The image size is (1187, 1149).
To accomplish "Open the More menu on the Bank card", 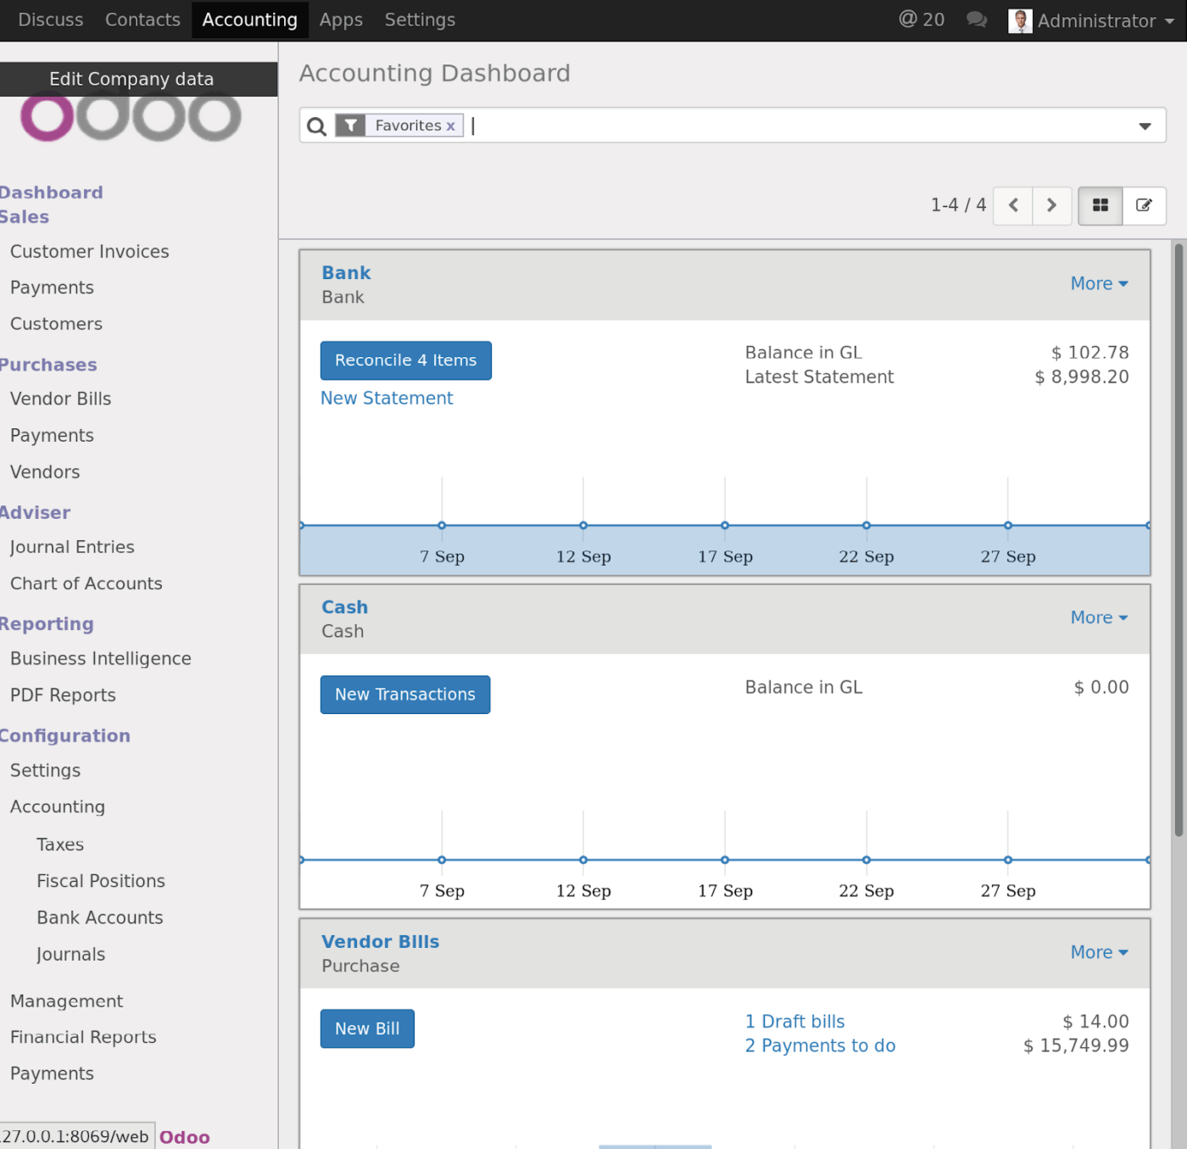I will coord(1099,283).
